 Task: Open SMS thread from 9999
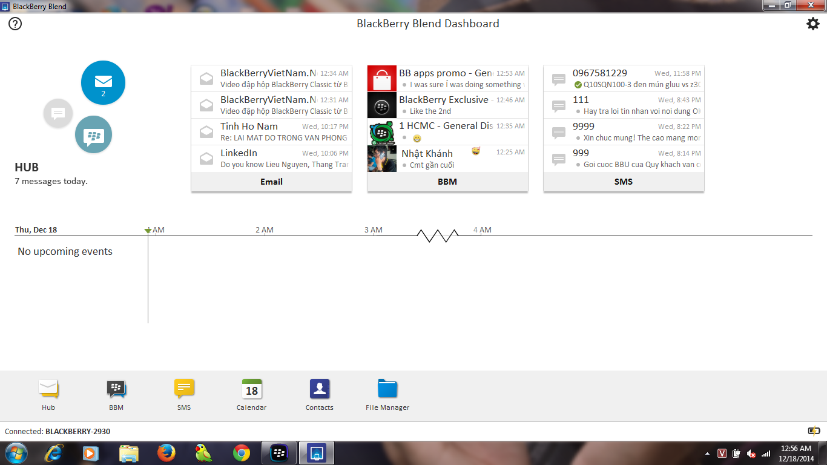(x=624, y=132)
